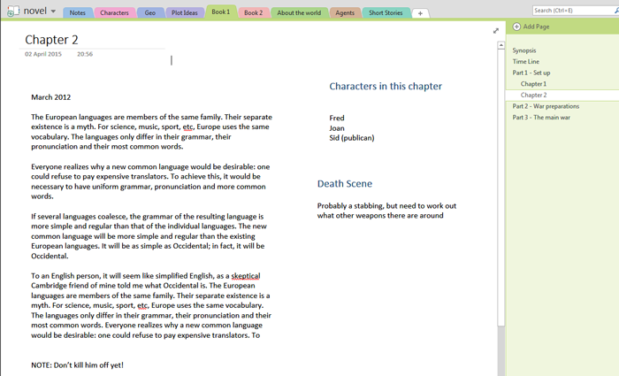Switch to the Short Stories tab
The height and width of the screenshot is (376, 619).
coord(386,12)
